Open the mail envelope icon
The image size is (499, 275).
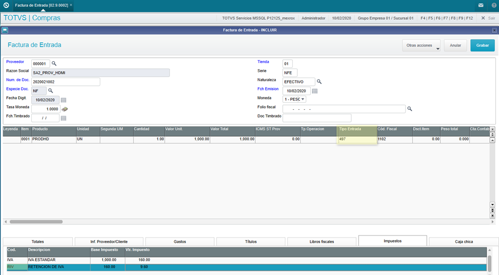click(x=481, y=5)
